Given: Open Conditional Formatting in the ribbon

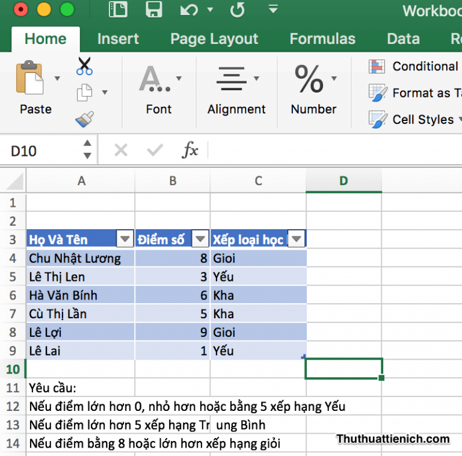Looking at the screenshot, I should click(415, 67).
